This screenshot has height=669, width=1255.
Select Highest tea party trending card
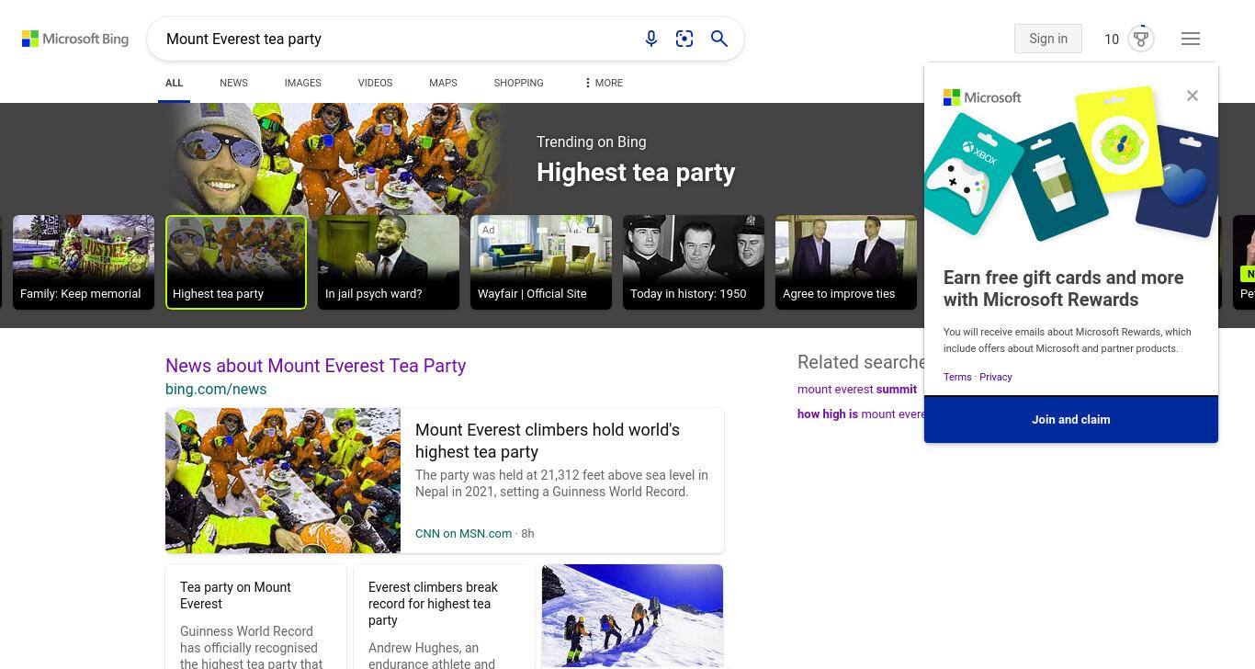click(236, 262)
